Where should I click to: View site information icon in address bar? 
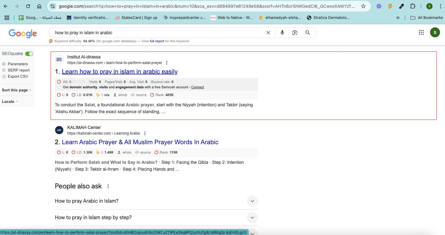pyautogui.click(x=53, y=6)
